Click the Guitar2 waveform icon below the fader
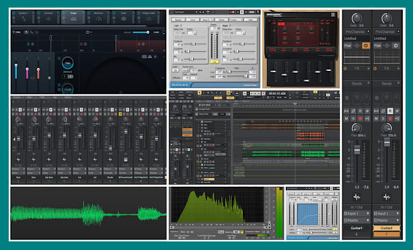Image resolution: width=413 pixels, height=250 pixels. coord(386,197)
